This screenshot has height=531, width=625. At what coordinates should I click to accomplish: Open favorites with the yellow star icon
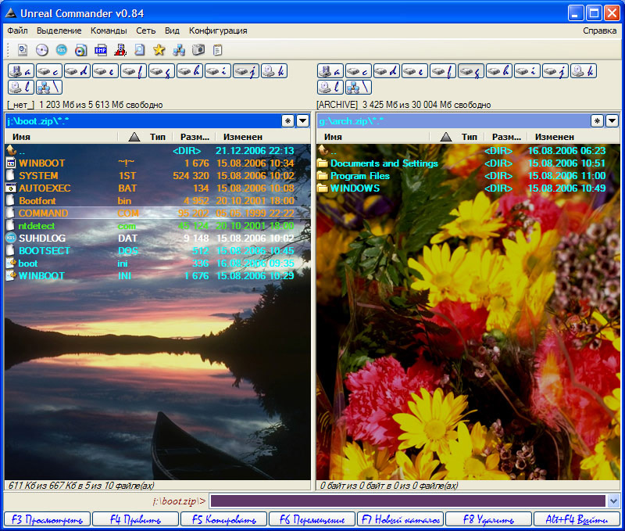[159, 50]
